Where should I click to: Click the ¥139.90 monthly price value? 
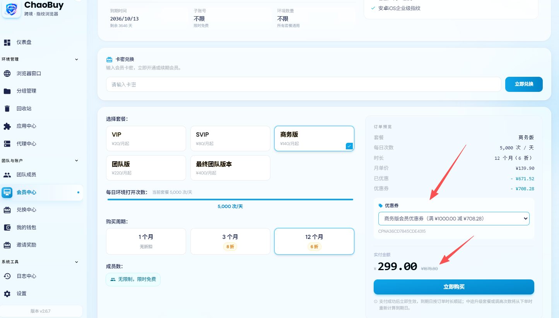tap(525, 168)
